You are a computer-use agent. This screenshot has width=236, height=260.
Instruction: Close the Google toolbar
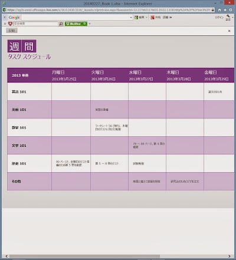pyautogui.click(x=5, y=18)
